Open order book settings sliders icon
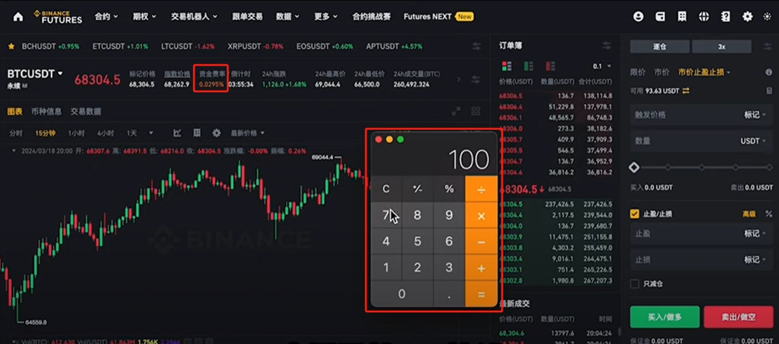This screenshot has height=344, width=779. pyautogui.click(x=607, y=46)
